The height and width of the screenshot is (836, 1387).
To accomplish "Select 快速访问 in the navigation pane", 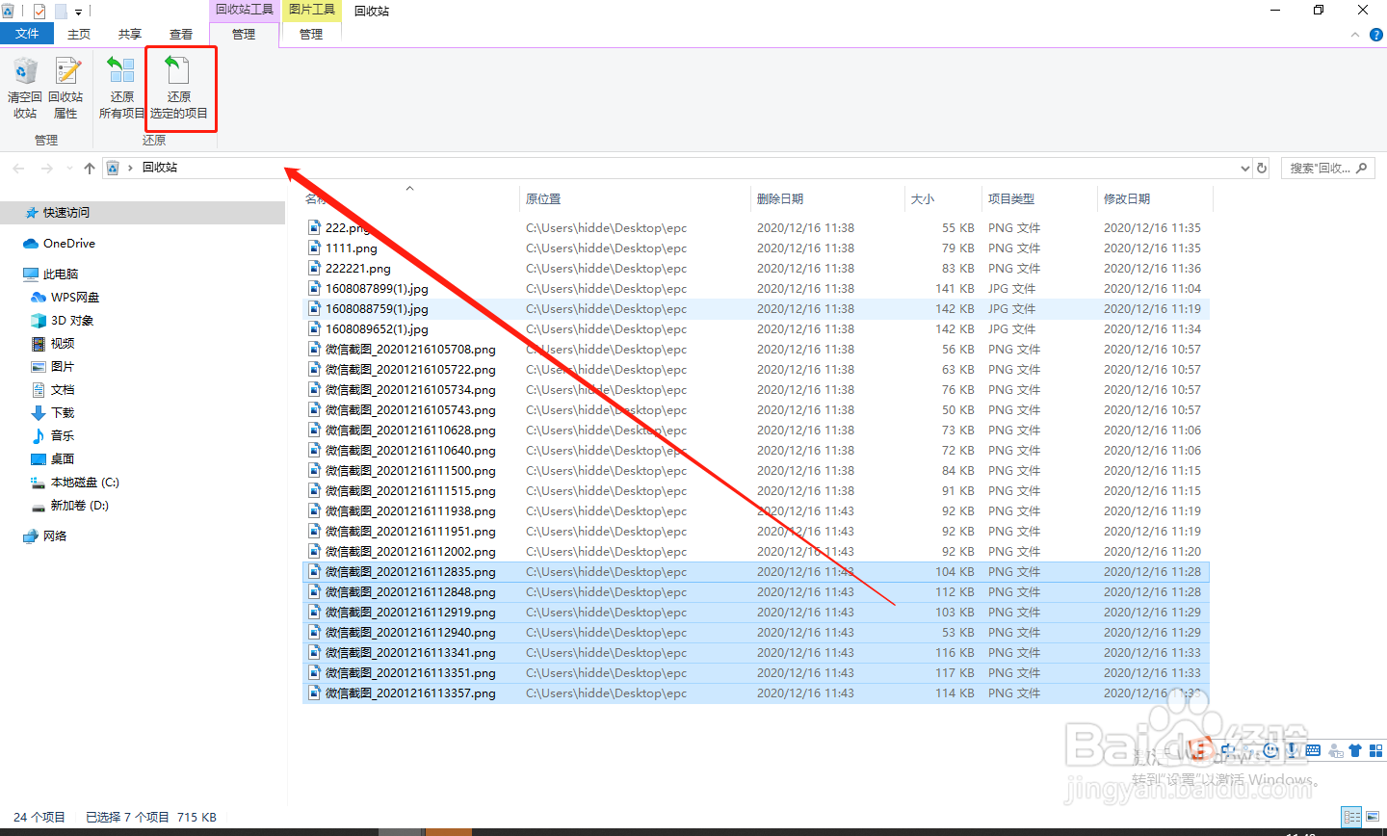I will coord(65,213).
